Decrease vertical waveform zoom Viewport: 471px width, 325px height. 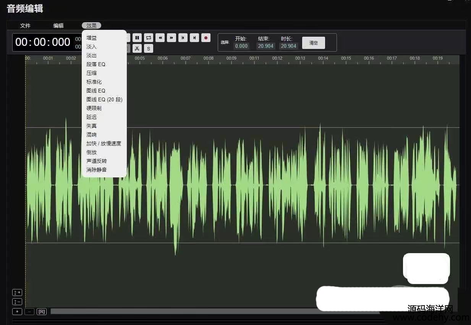[17, 302]
